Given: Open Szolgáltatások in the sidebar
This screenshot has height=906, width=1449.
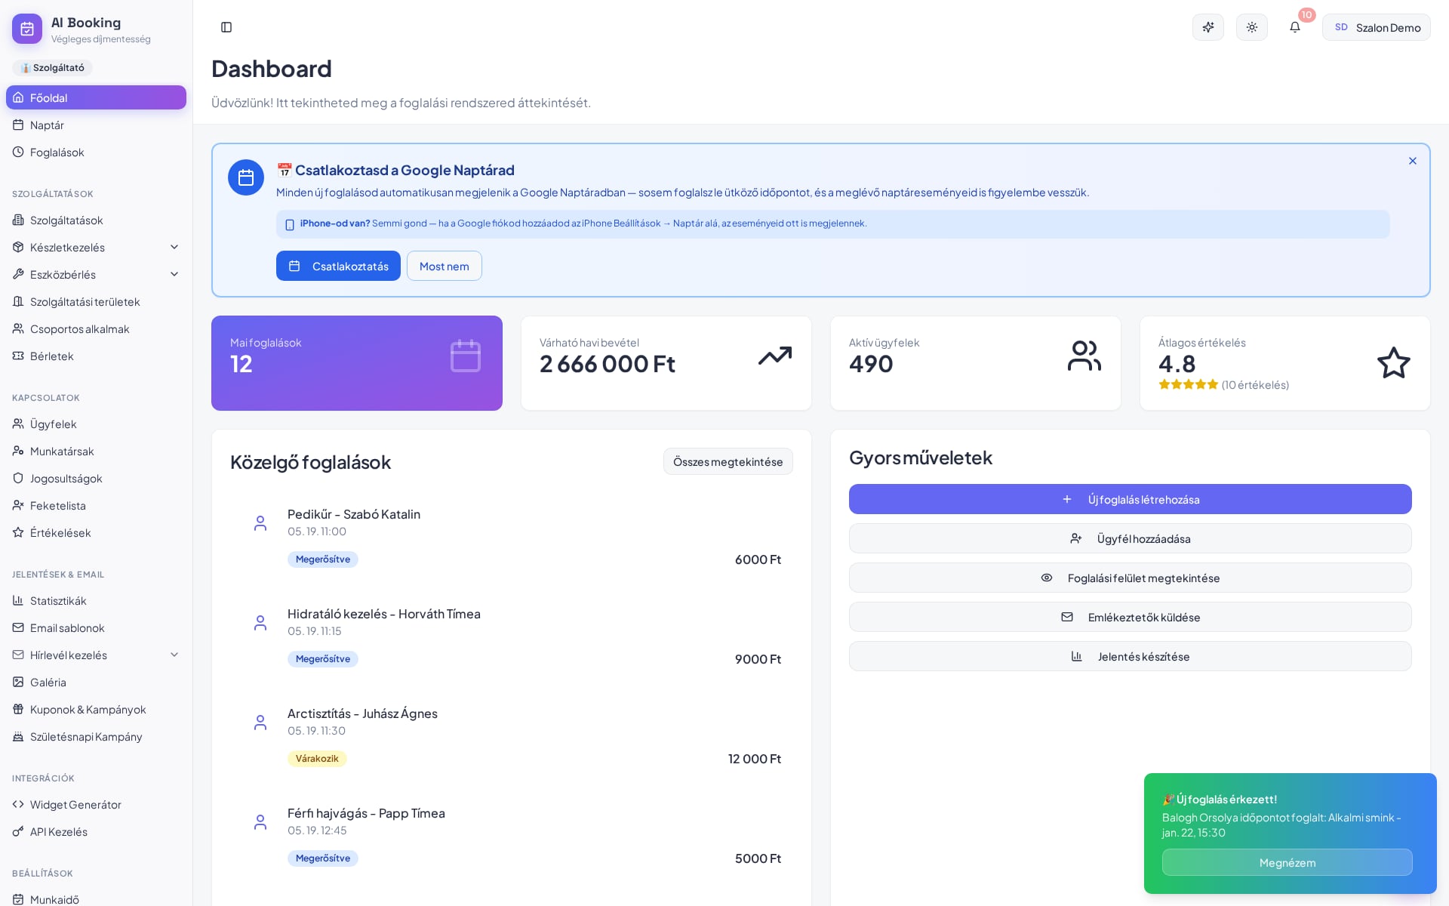Looking at the screenshot, I should tap(96, 220).
